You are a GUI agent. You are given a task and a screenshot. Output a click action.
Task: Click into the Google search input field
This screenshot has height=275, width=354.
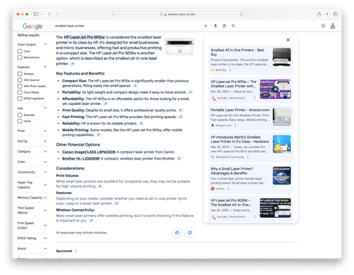pos(127,26)
